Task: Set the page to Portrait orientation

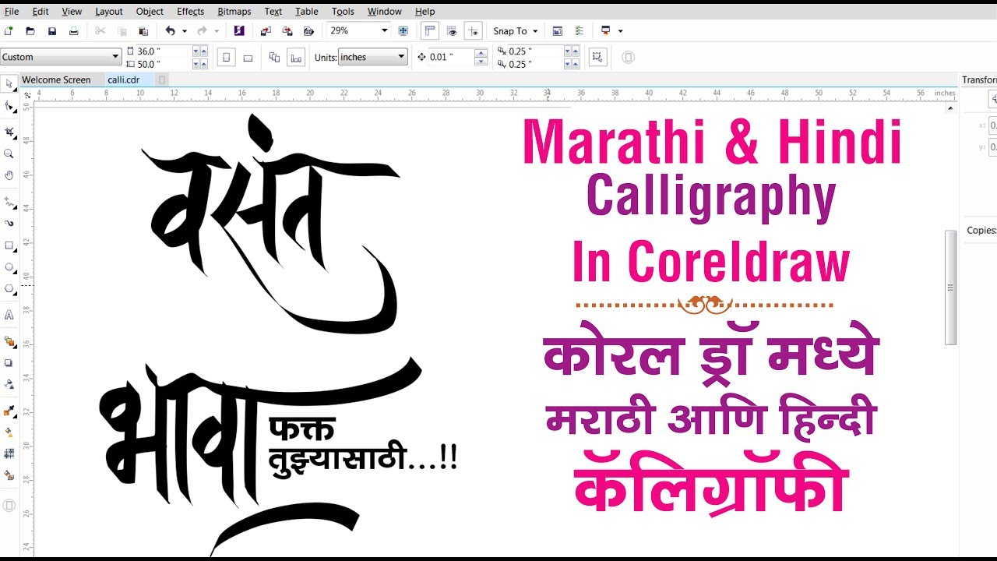Action: (226, 57)
